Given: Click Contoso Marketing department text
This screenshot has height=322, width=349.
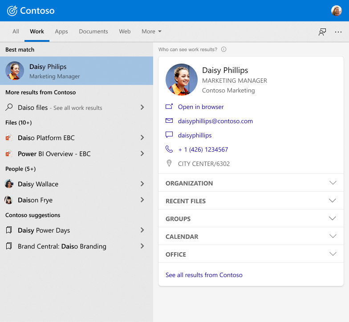Looking at the screenshot, I should pos(228,90).
